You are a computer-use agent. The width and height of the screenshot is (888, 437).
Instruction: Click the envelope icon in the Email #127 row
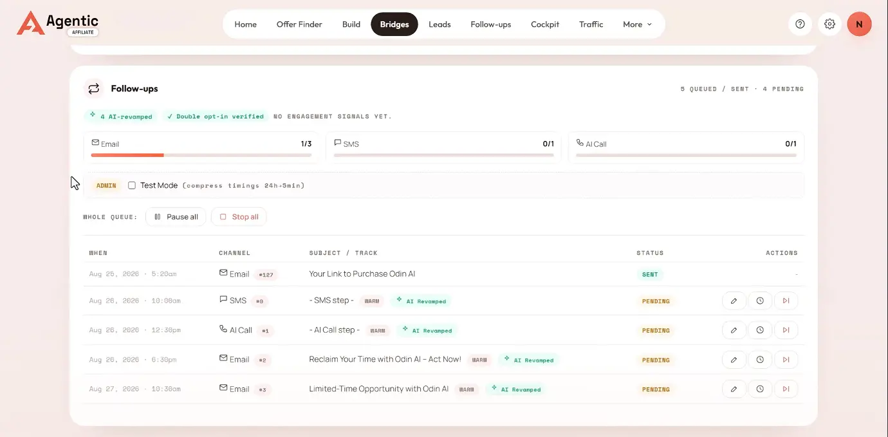click(223, 273)
